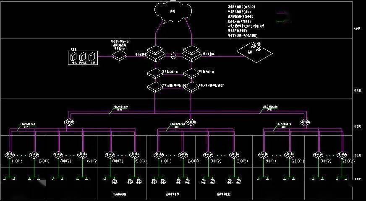The image size is (366, 201).
Task: Select the access switch labeled (22IDF1)
Action: tap(289, 155)
